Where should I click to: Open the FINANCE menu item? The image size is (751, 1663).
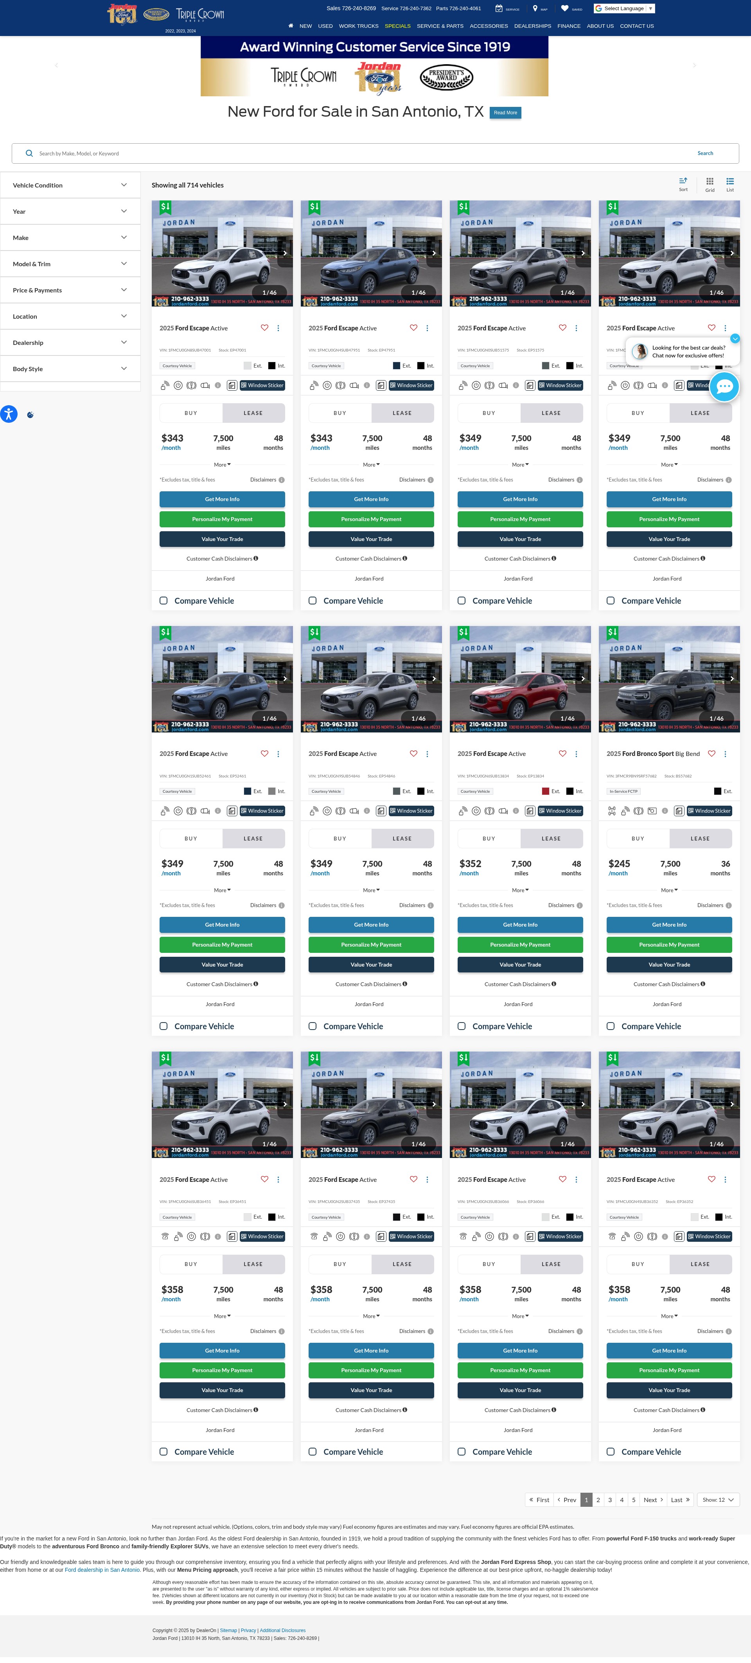(569, 26)
